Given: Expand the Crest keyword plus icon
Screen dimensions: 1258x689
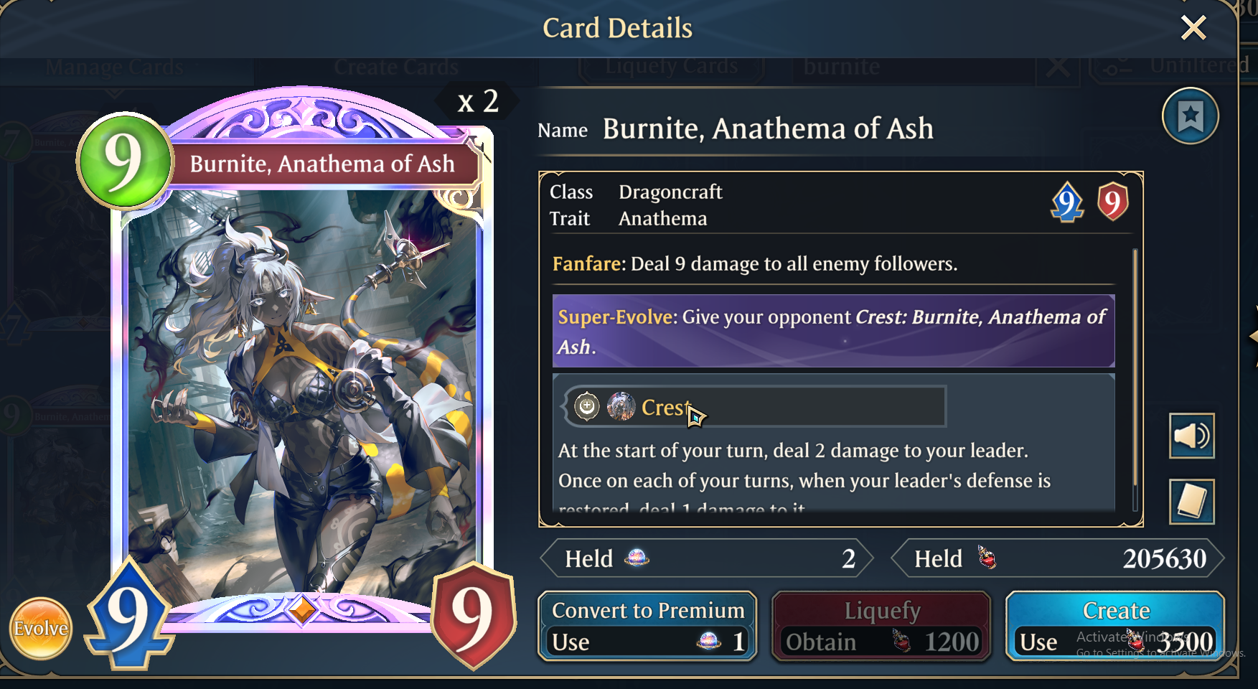Looking at the screenshot, I should (587, 406).
